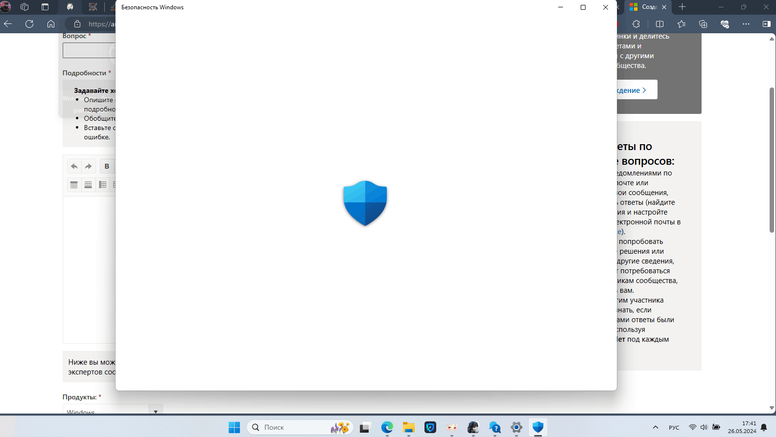Switch input language РУС

point(674,427)
